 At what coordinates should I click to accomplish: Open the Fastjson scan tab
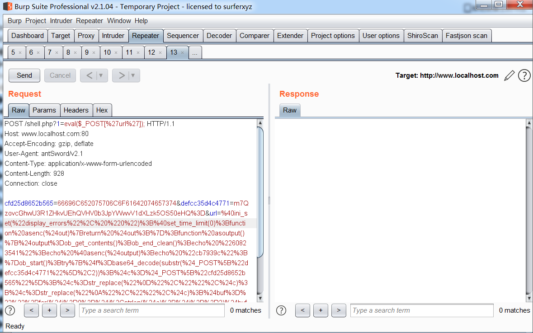pos(467,36)
